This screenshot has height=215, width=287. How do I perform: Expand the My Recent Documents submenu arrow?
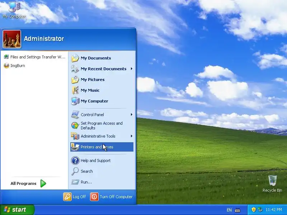pyautogui.click(x=132, y=69)
